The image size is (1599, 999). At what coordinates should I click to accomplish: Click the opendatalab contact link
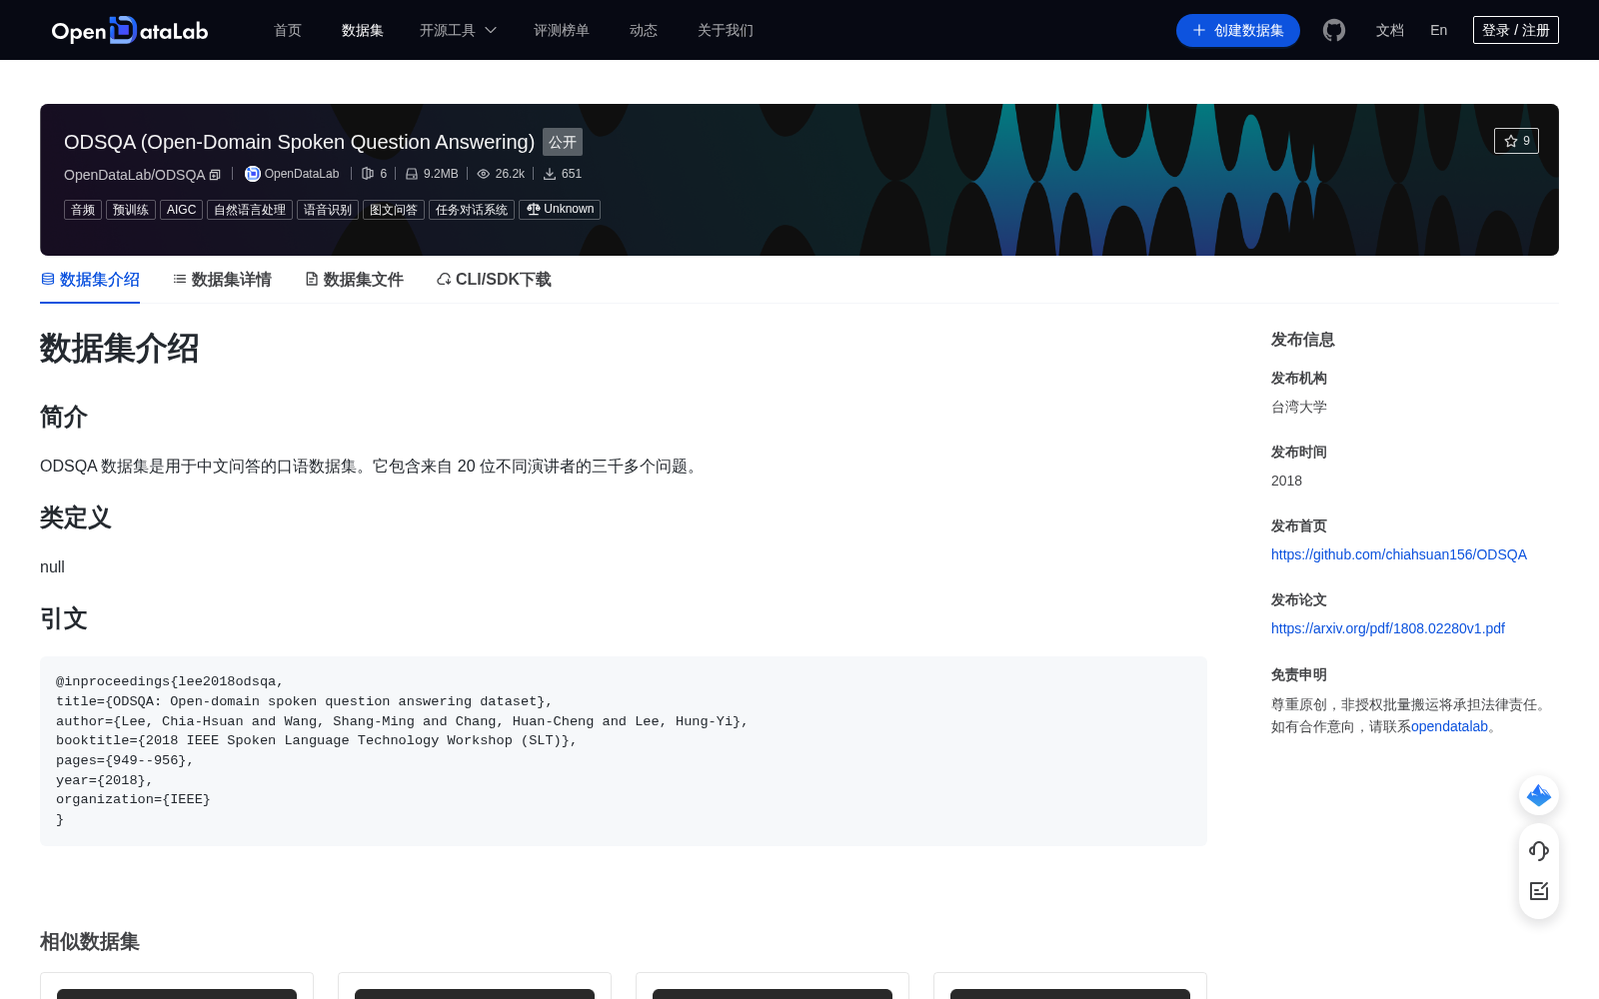(x=1449, y=726)
